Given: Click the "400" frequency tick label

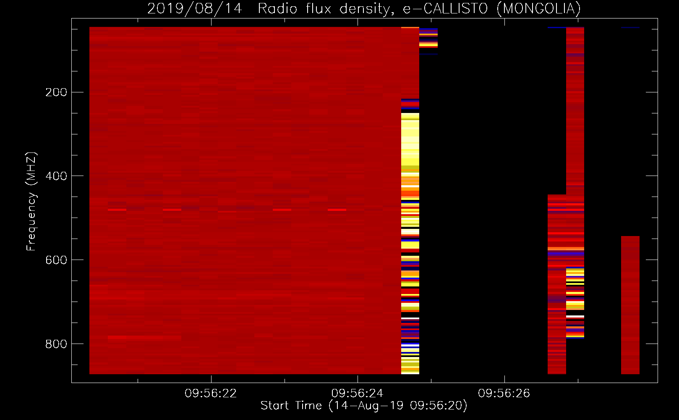Looking at the screenshot, I should click(56, 176).
